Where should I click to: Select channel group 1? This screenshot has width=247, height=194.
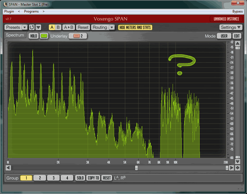click(26, 178)
